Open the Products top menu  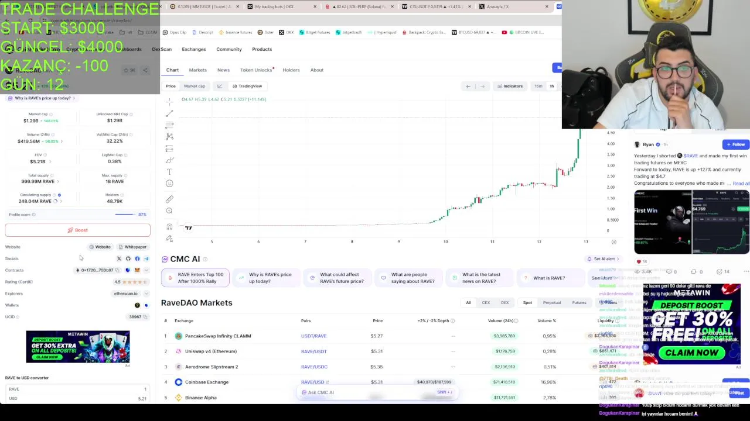(262, 49)
